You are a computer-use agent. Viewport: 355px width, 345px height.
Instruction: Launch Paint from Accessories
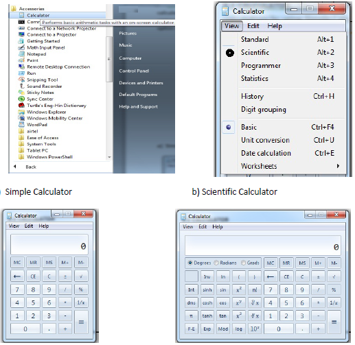28,60
